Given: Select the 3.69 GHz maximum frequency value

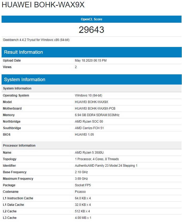Looking at the screenshot, I should coord(81,178).
